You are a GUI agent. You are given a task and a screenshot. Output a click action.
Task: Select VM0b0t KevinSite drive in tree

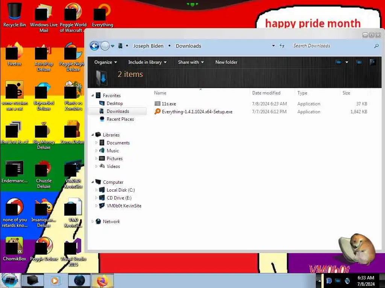pos(124,206)
